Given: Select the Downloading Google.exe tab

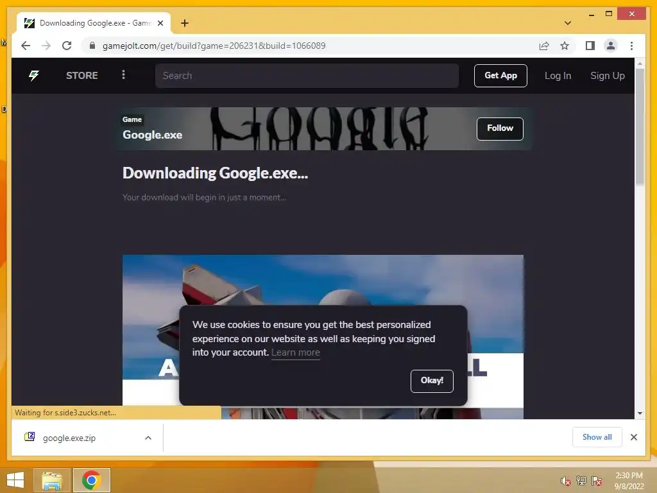Looking at the screenshot, I should [94, 23].
